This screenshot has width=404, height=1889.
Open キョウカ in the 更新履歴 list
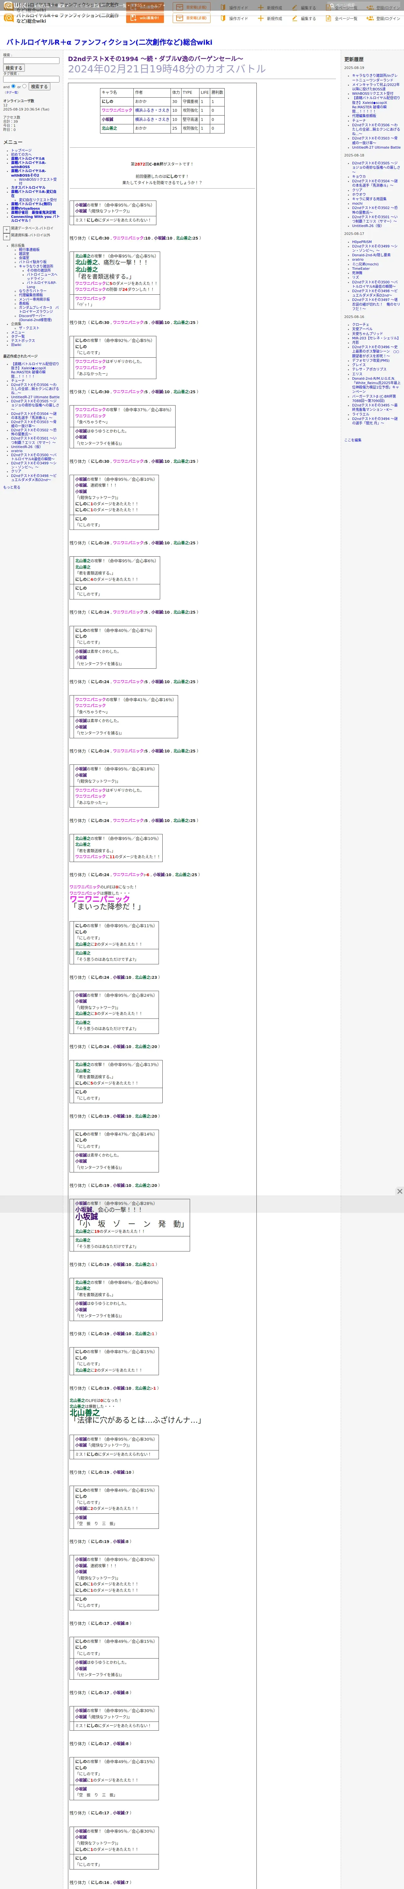[x=359, y=176]
